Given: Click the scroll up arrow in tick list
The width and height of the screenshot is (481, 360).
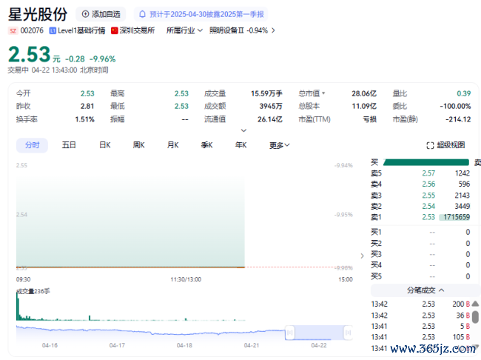Looking at the screenshot, I should [475, 304].
